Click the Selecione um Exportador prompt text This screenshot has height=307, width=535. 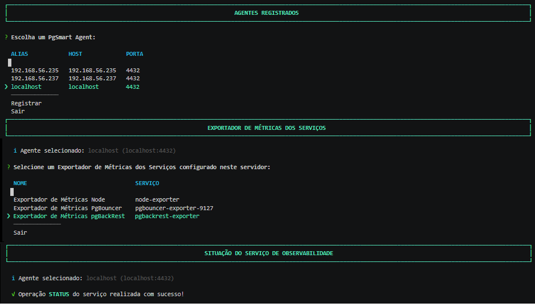click(x=142, y=167)
